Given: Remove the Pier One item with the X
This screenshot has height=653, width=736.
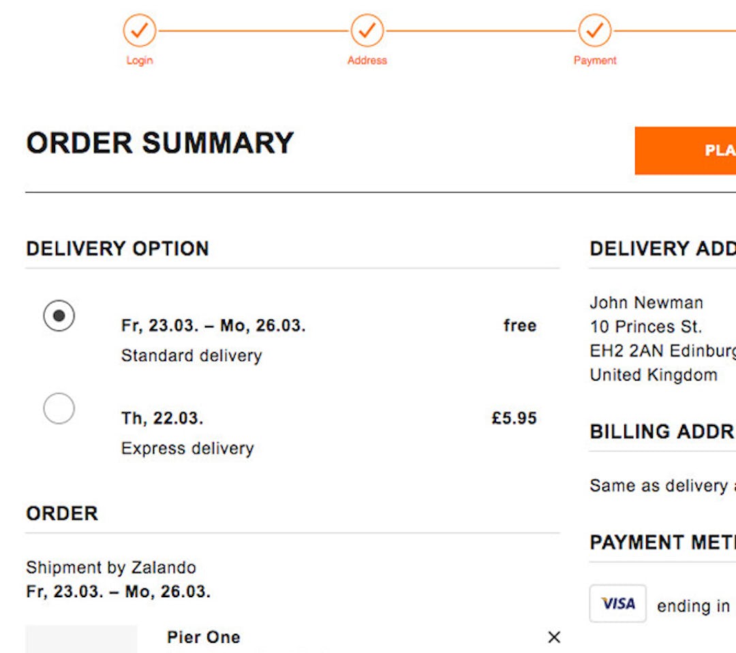Looking at the screenshot, I should (x=554, y=637).
